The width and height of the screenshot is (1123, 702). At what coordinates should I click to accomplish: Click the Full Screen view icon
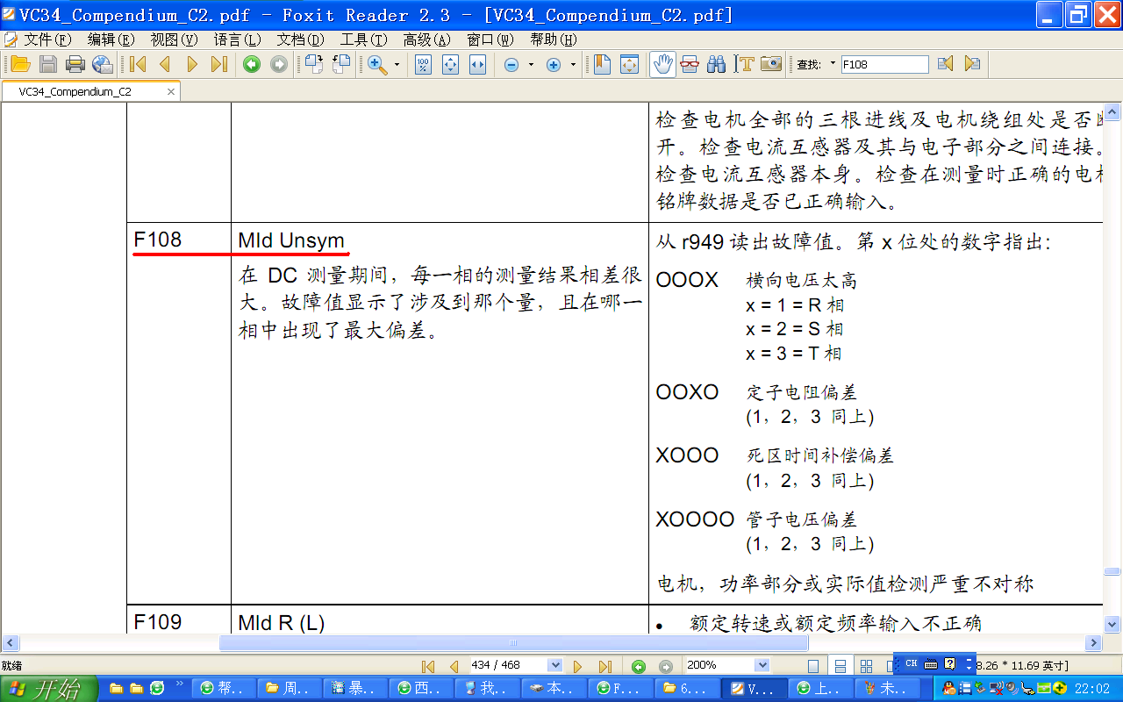pyautogui.click(x=629, y=64)
